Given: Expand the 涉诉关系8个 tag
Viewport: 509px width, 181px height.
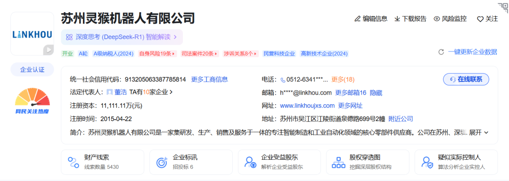Looking at the screenshot, I should tap(241, 54).
